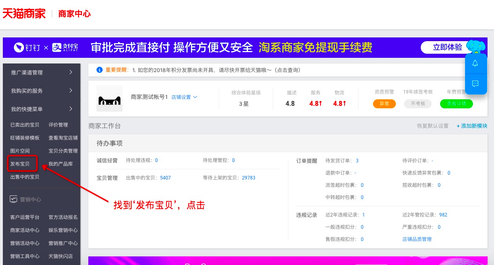The height and width of the screenshot is (265, 494).
Task: Open 营销工具中心 link
Action: coord(25,256)
